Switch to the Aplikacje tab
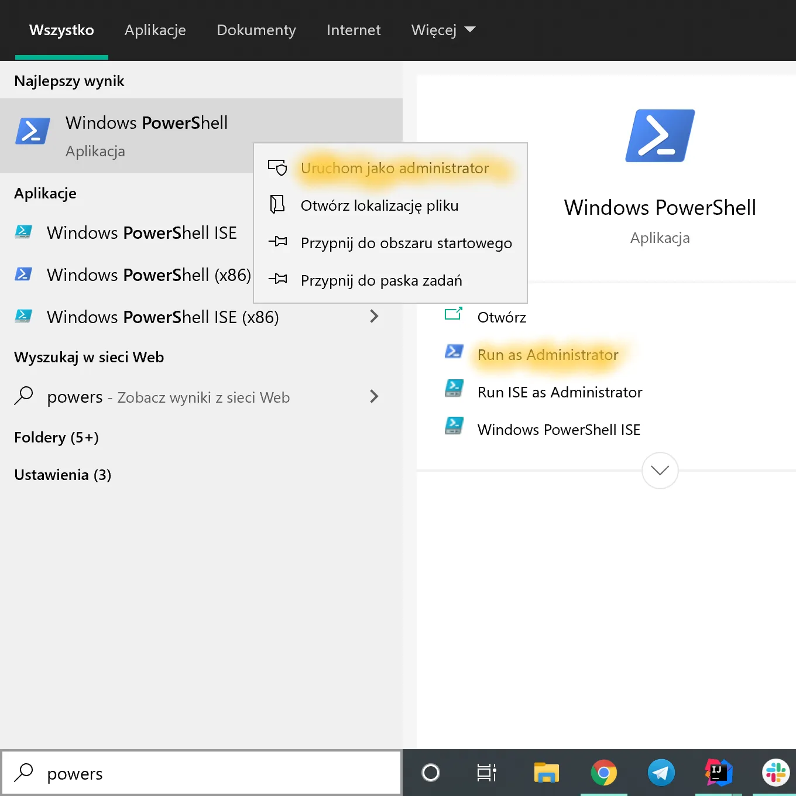 [155, 30]
